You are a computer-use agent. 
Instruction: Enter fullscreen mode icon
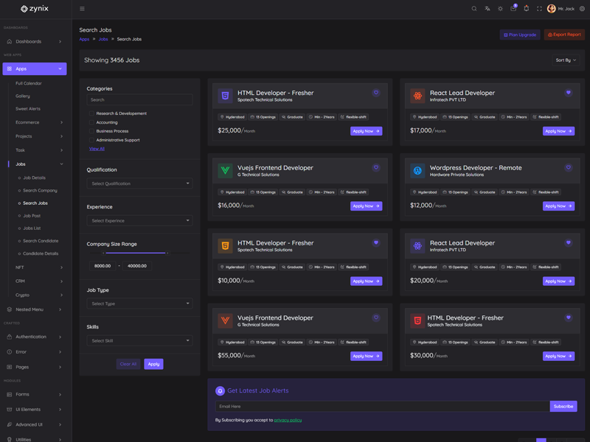point(539,9)
